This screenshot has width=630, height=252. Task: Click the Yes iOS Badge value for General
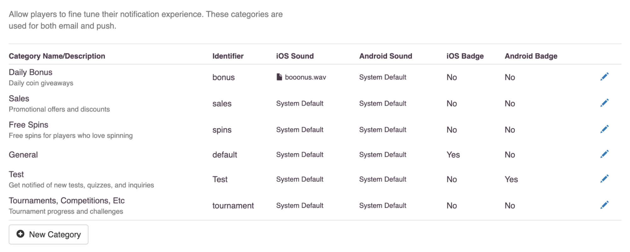[x=453, y=154]
